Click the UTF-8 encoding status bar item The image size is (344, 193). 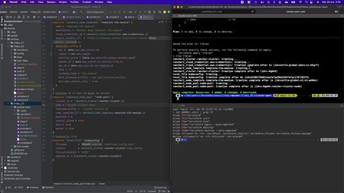click(142, 191)
